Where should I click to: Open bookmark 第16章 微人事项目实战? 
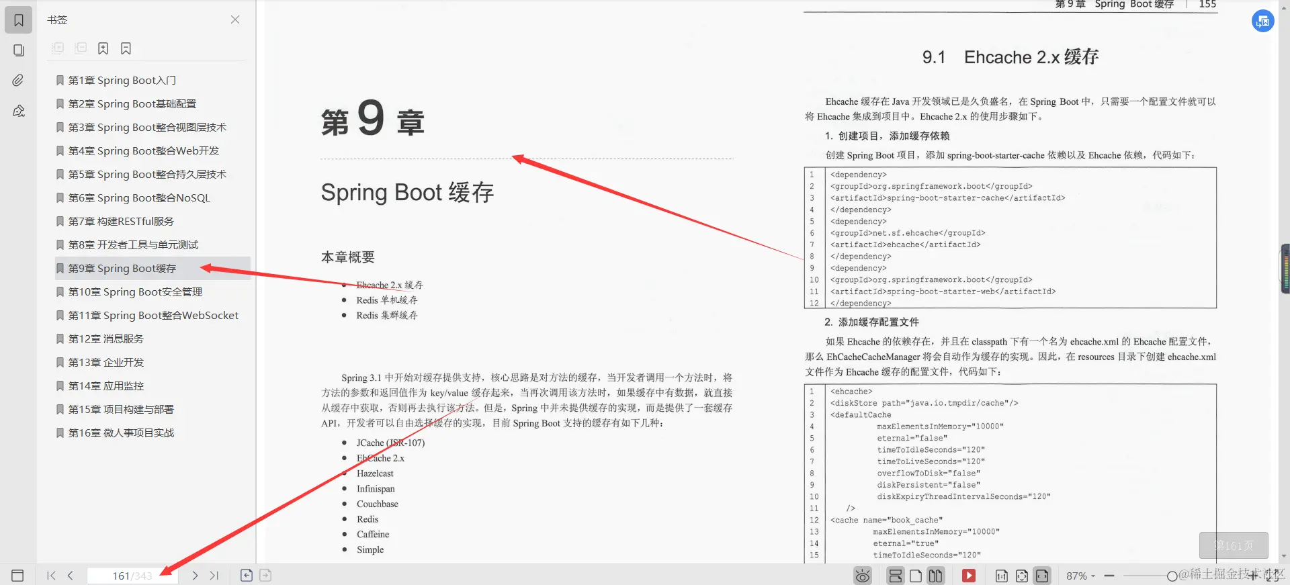[x=121, y=433]
